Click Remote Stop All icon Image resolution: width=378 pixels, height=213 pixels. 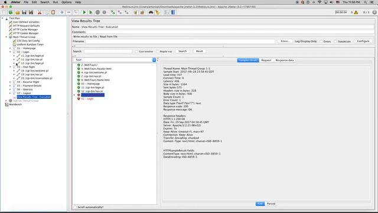click(120, 12)
